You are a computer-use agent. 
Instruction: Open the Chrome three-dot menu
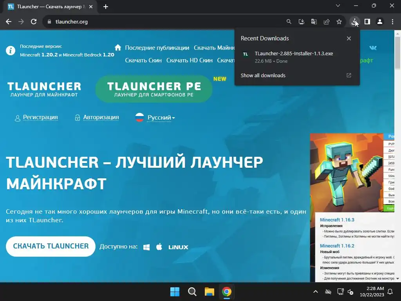click(392, 22)
